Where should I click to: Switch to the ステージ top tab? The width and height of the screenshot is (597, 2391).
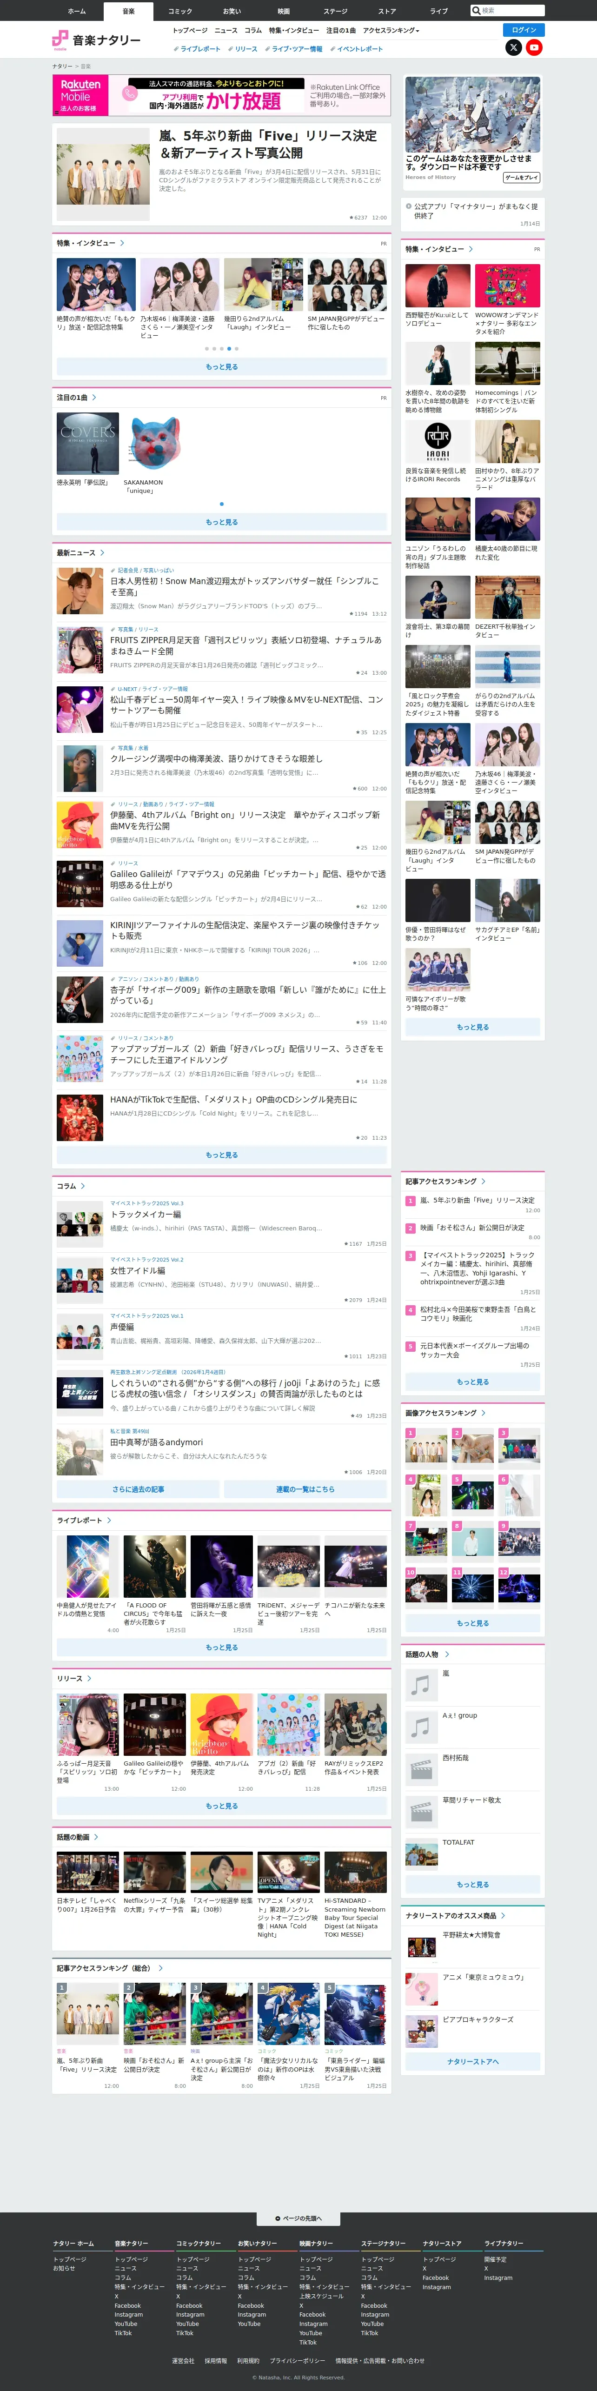coord(335,11)
